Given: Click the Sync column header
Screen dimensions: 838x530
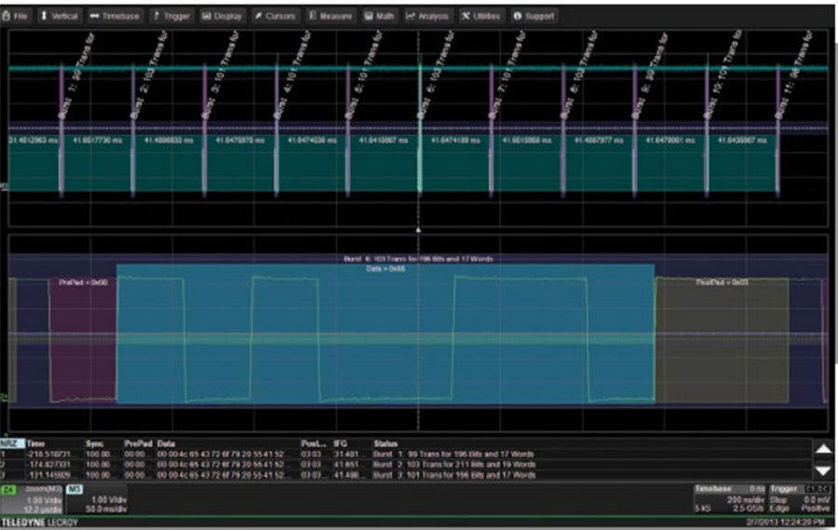Looking at the screenshot, I should coord(95,444).
